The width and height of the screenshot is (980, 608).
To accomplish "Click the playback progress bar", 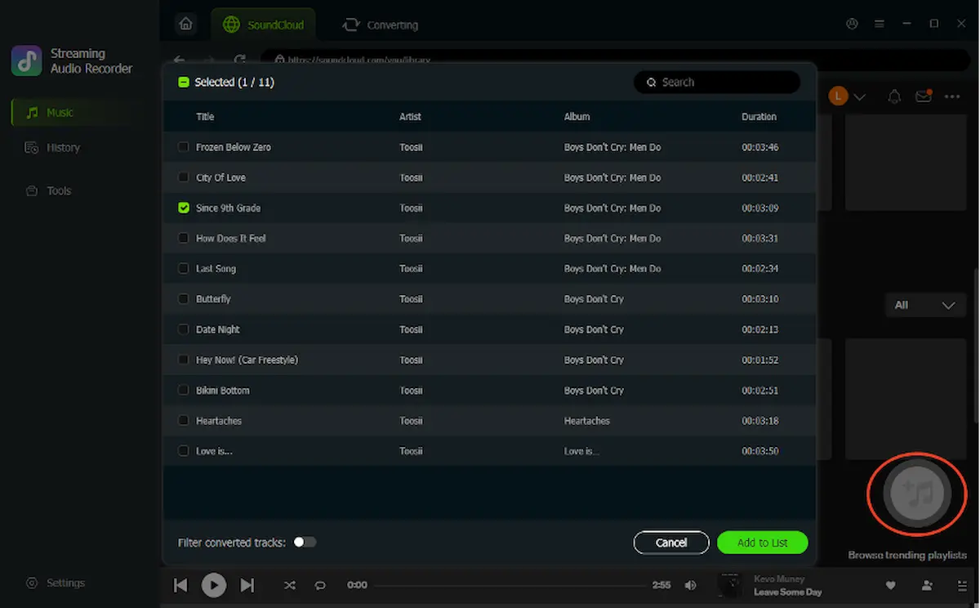I will click(x=510, y=585).
